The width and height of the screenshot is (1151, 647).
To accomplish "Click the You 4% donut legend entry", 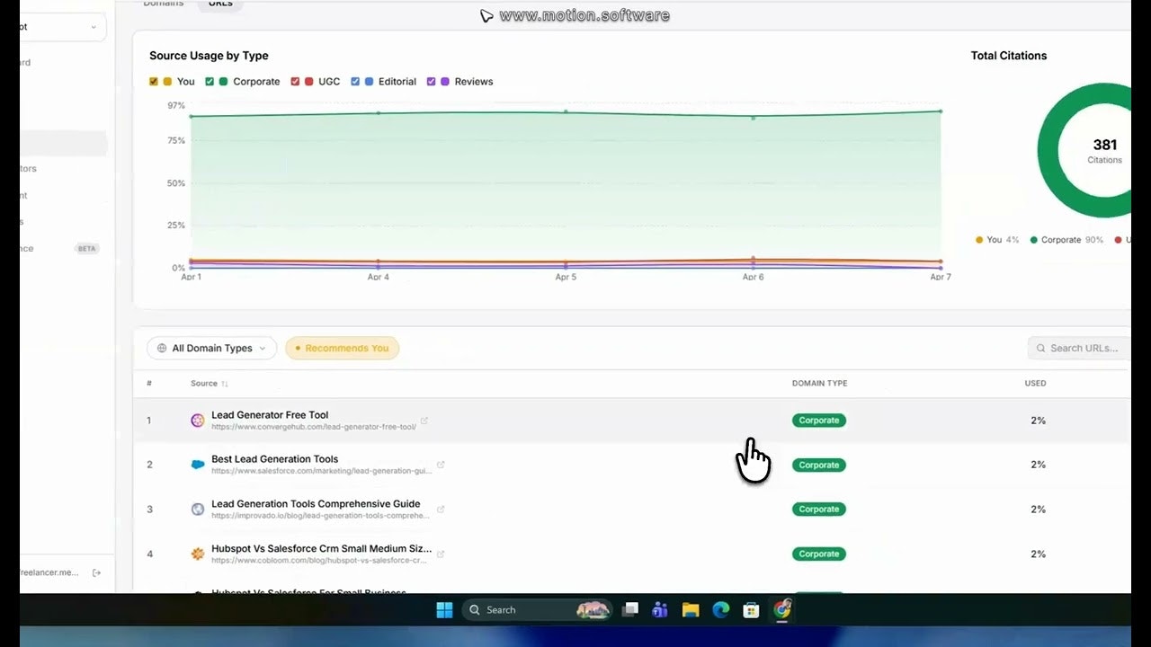I will coord(997,240).
